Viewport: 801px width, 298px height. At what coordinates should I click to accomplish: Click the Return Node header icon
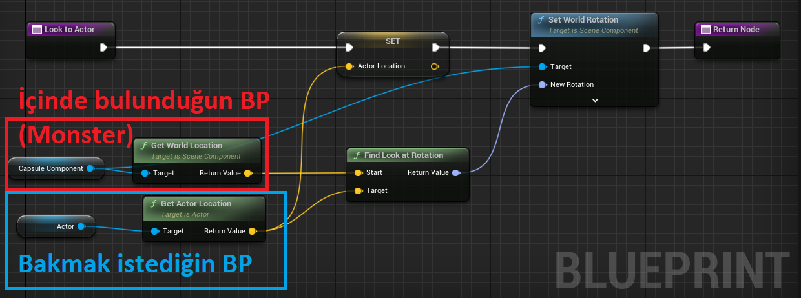(705, 30)
